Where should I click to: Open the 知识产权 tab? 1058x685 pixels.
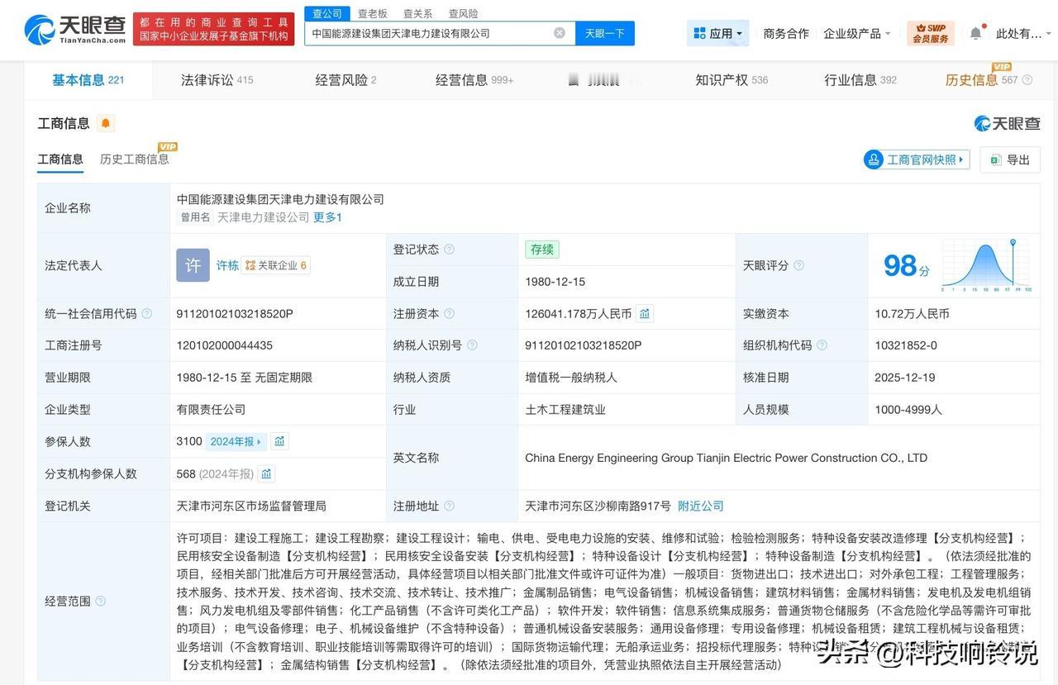pos(732,80)
